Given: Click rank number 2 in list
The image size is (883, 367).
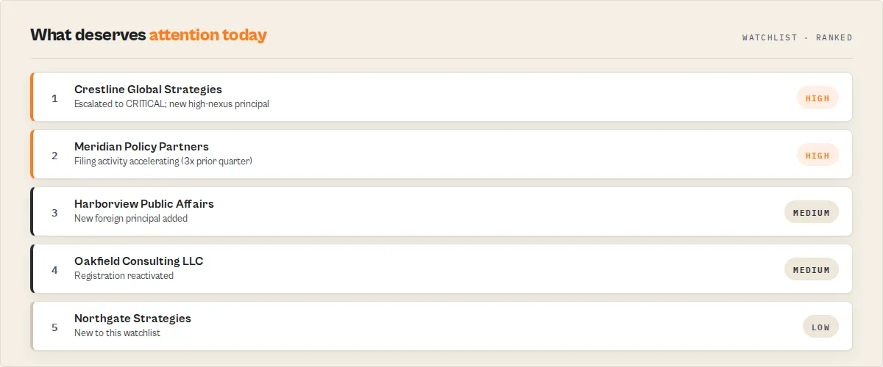Looking at the screenshot, I should tap(54, 155).
